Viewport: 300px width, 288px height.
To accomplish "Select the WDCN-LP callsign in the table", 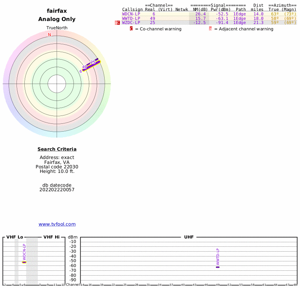I will click(x=131, y=14).
